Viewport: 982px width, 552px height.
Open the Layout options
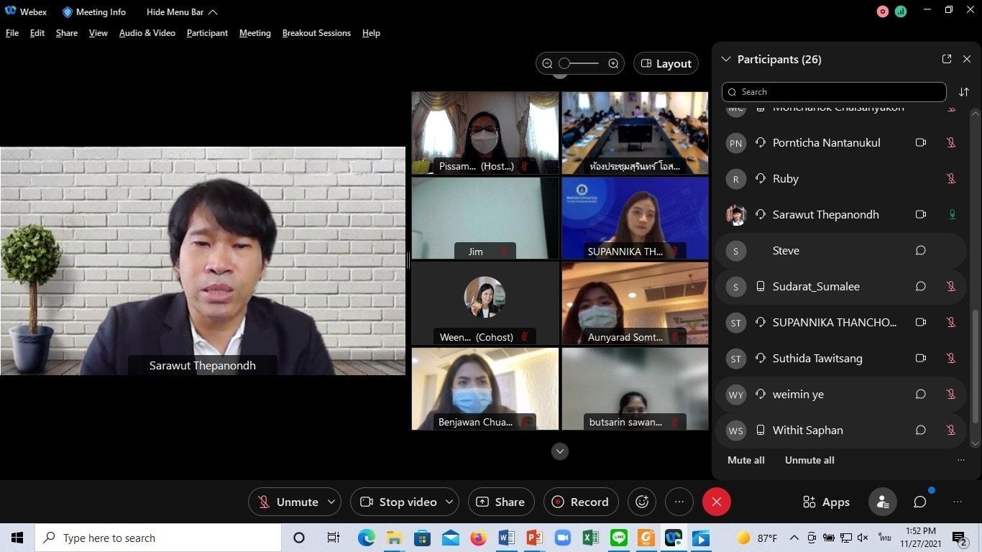coord(666,63)
